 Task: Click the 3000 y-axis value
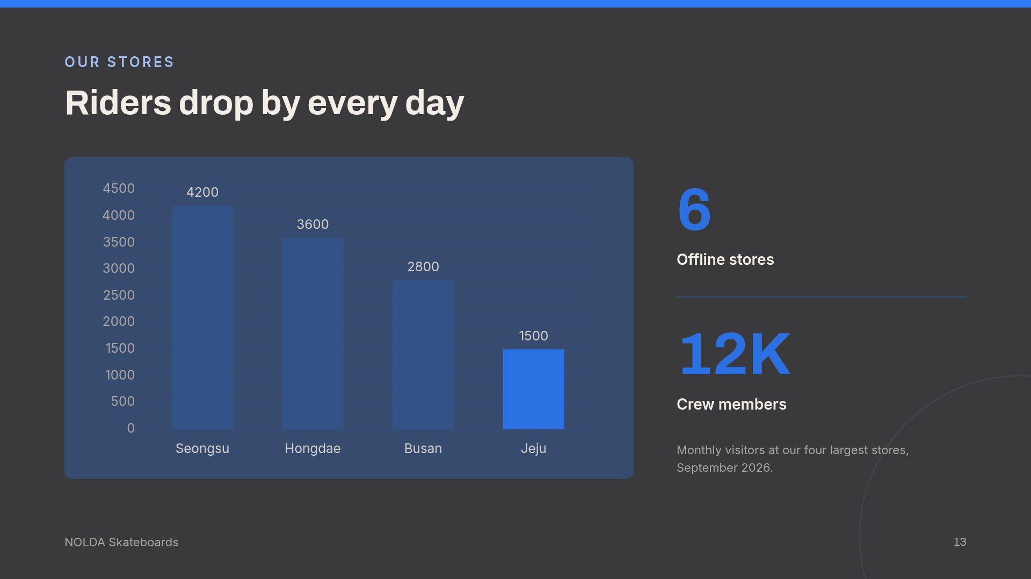[119, 269]
